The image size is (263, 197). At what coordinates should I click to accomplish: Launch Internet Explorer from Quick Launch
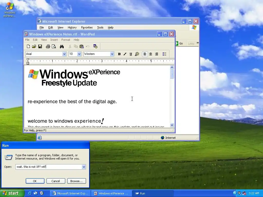click(30, 193)
